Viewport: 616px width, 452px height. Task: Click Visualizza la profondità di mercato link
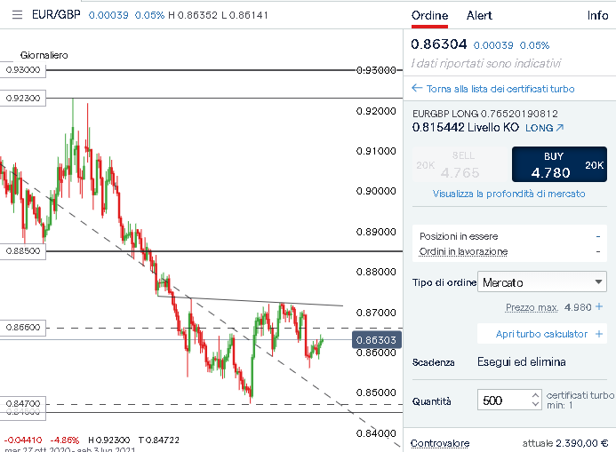(x=508, y=193)
